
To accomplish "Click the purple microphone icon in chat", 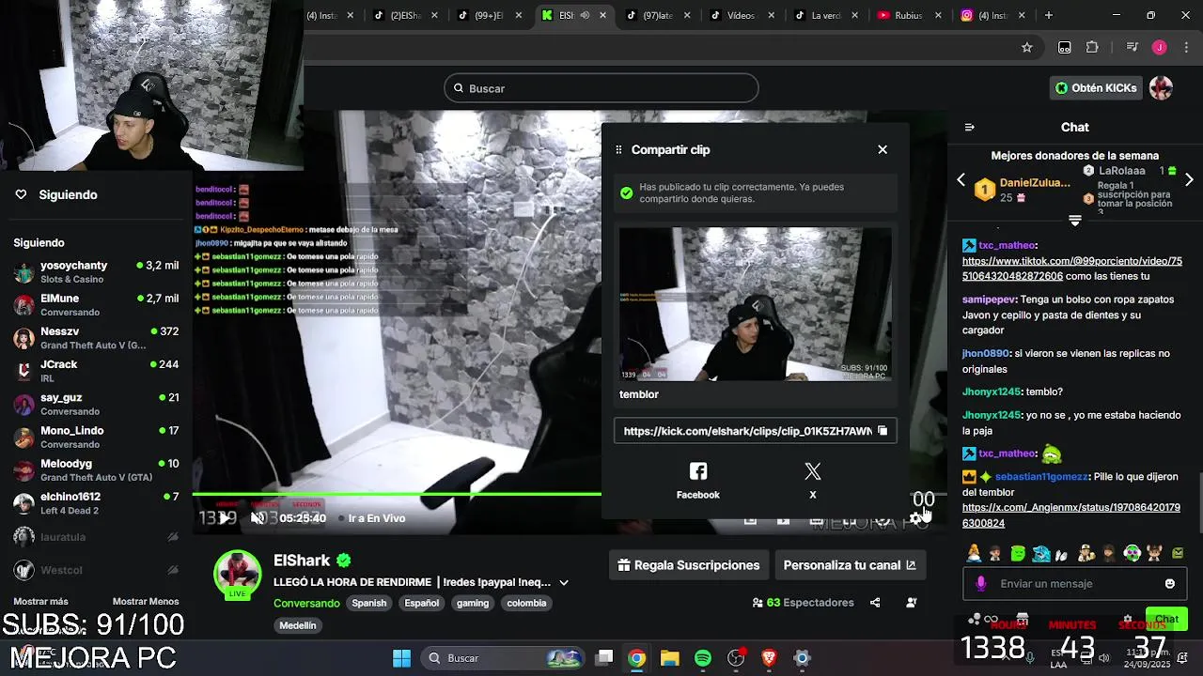I will (981, 583).
